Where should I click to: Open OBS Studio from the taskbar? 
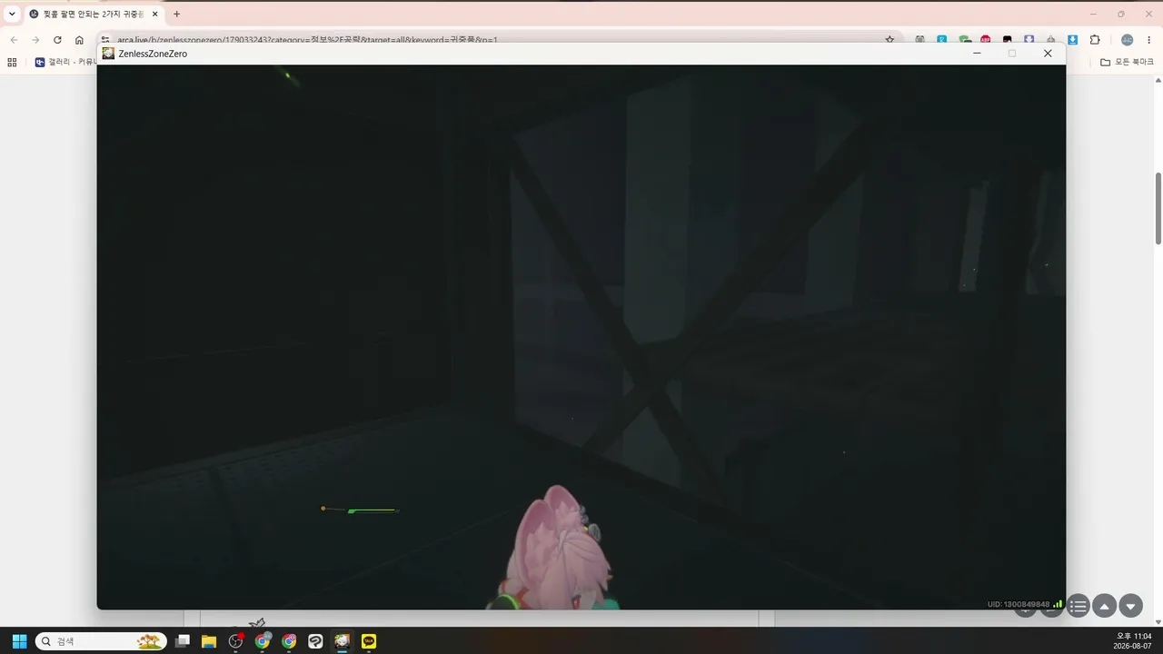coord(236,641)
